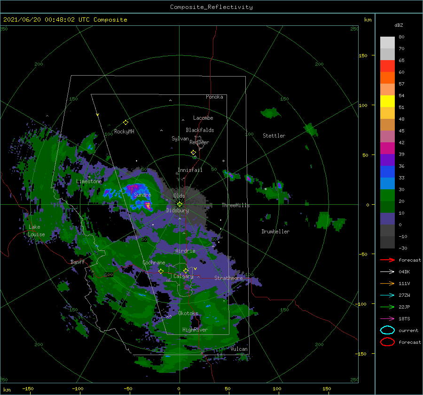Image resolution: width=423 pixels, height=395 pixels.
Task: Click the yellow radar-site diamond at Olds
Action: tap(180, 204)
